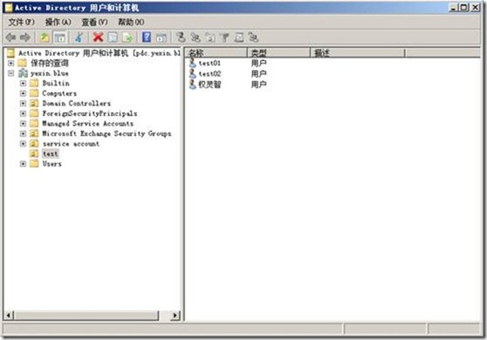This screenshot has height=340, width=487.
Task: Collapse the yexin.blue domain node
Action: (10, 73)
